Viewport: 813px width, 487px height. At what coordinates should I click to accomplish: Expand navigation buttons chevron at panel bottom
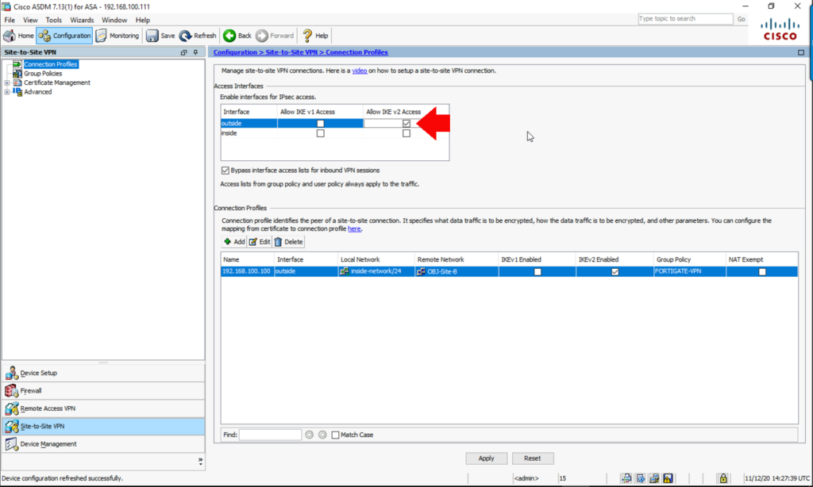point(201,461)
